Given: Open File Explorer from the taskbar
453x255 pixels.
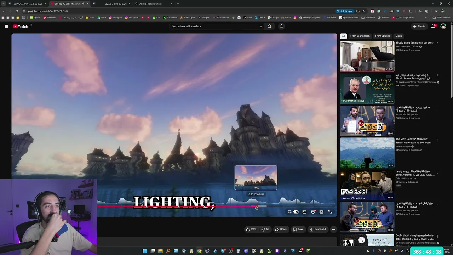Looking at the screenshot, I should [x=160, y=251].
